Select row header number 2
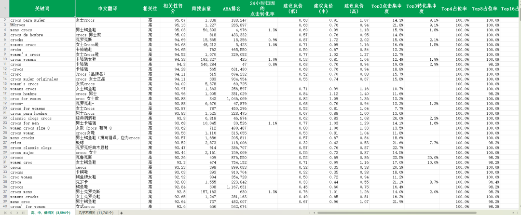Screen dimensions: 521x215 click(x=4, y=20)
